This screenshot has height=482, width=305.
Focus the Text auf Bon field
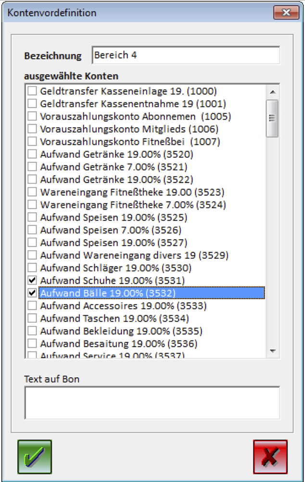click(152, 402)
